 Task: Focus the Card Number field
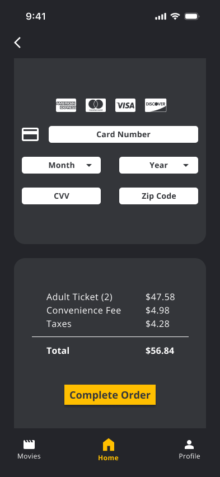tap(123, 134)
